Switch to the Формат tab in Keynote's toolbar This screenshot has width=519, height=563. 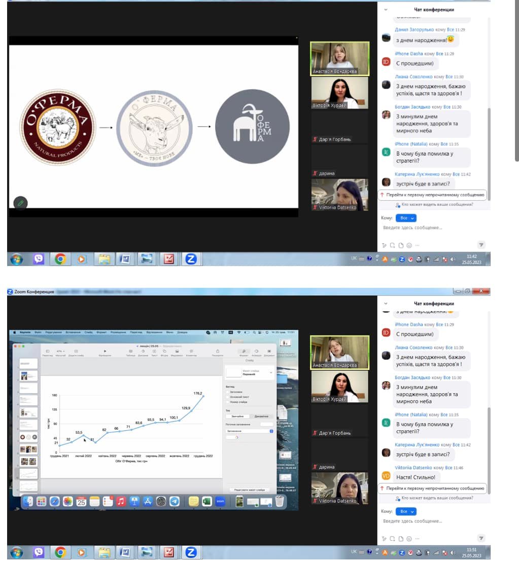coord(244,353)
